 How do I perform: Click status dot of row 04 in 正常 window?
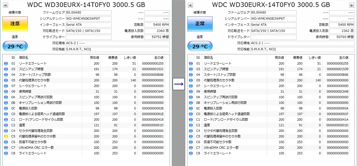coord(191,75)
